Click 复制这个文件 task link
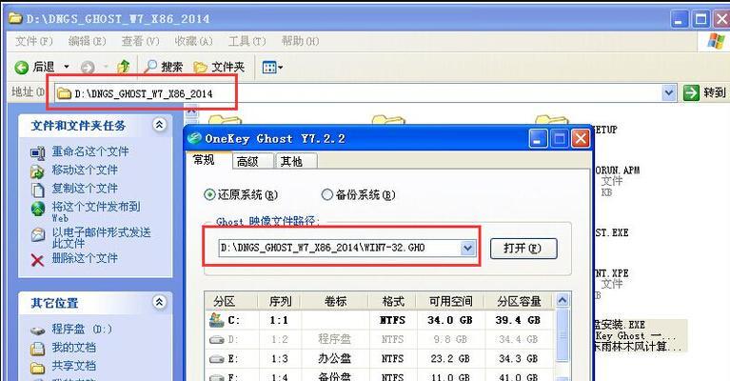This screenshot has width=730, height=381. click(85, 189)
